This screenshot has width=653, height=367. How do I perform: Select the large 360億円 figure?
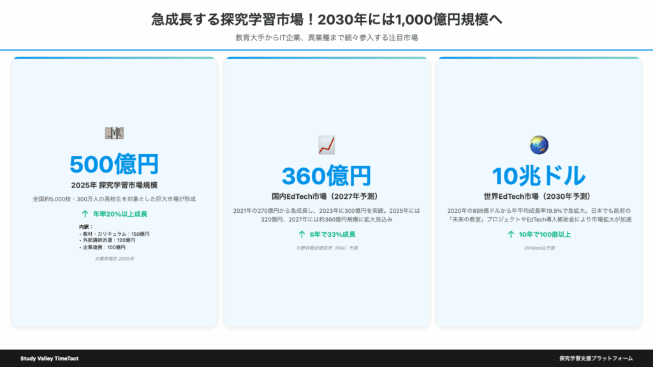(x=326, y=176)
